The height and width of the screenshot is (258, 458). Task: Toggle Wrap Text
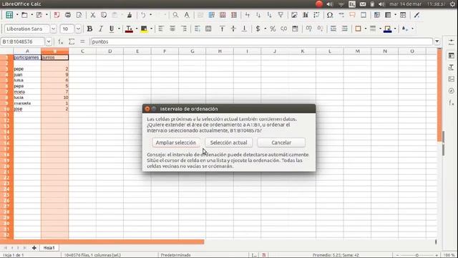[x=198, y=29]
